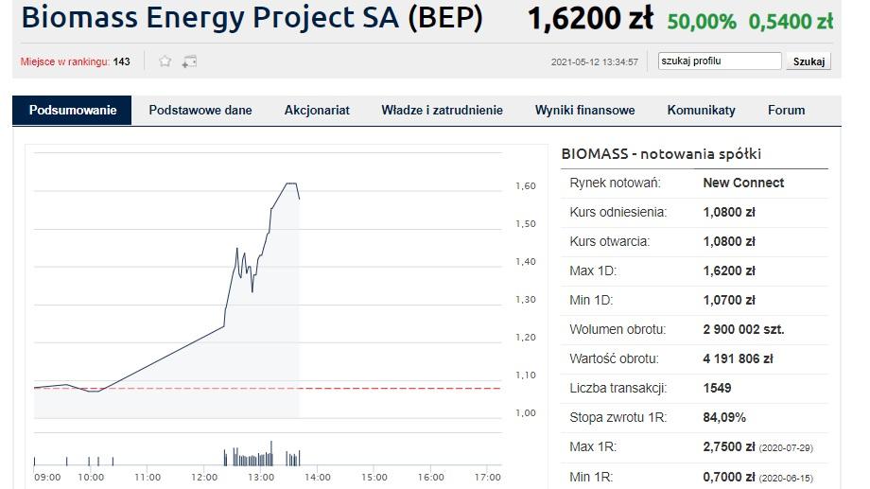Click the Miejsce w rankingu link
This screenshot has width=870, height=489.
pos(65,61)
